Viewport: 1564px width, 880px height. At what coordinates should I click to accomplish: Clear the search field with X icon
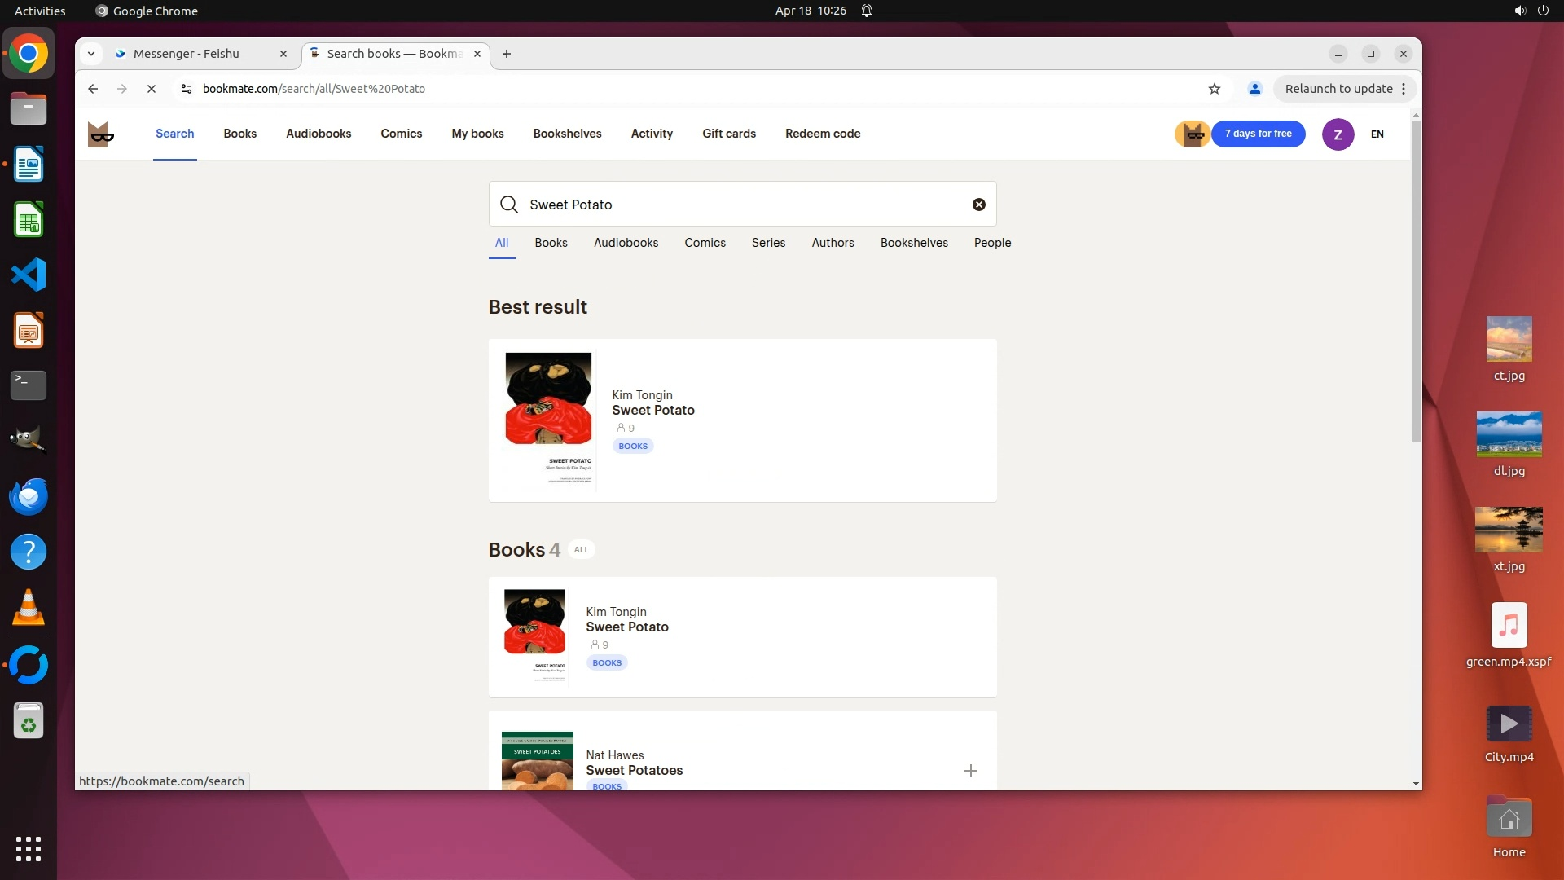[979, 205]
